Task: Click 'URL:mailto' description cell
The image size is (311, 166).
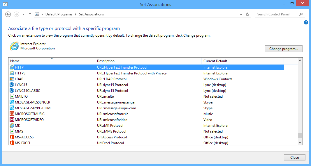Action: tap(105, 96)
